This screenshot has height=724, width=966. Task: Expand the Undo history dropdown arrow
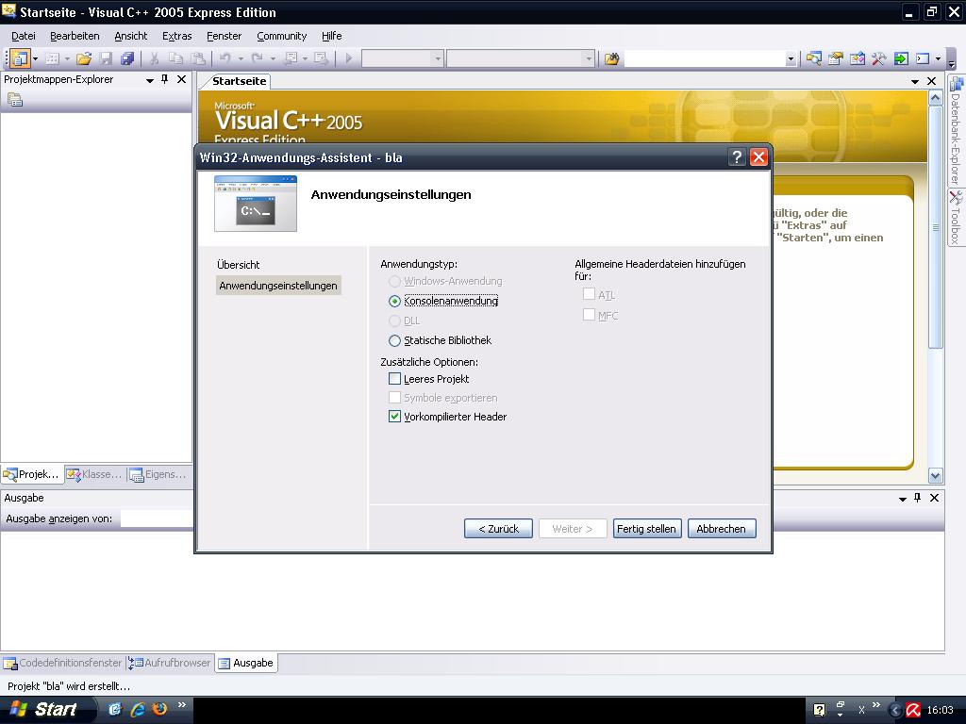[241, 59]
